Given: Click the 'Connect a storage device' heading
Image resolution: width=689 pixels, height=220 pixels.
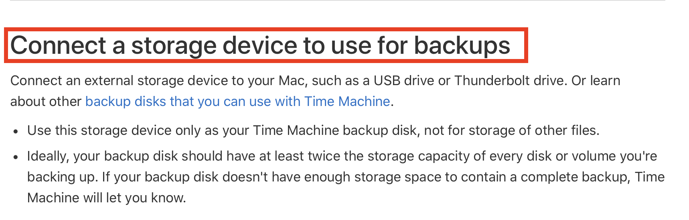Looking at the screenshot, I should pyautogui.click(x=260, y=45).
